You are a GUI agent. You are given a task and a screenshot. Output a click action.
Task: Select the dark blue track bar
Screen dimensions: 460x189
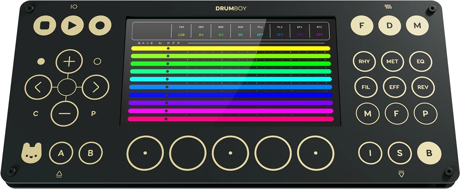click(x=230, y=95)
